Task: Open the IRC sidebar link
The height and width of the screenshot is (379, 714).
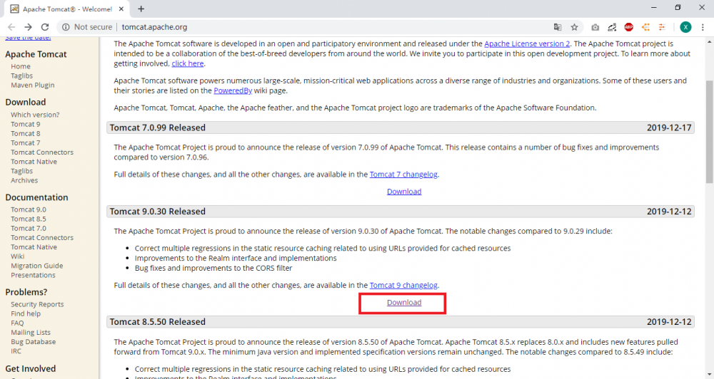Action: coord(16,351)
